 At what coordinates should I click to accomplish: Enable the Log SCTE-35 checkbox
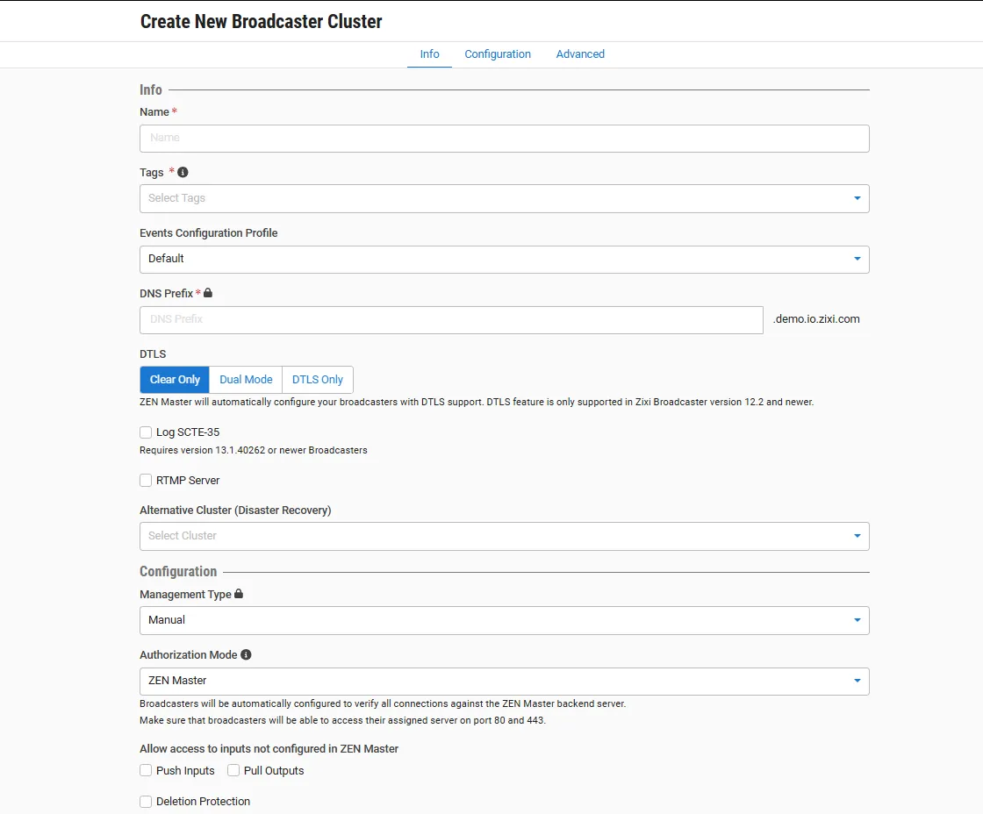146,432
